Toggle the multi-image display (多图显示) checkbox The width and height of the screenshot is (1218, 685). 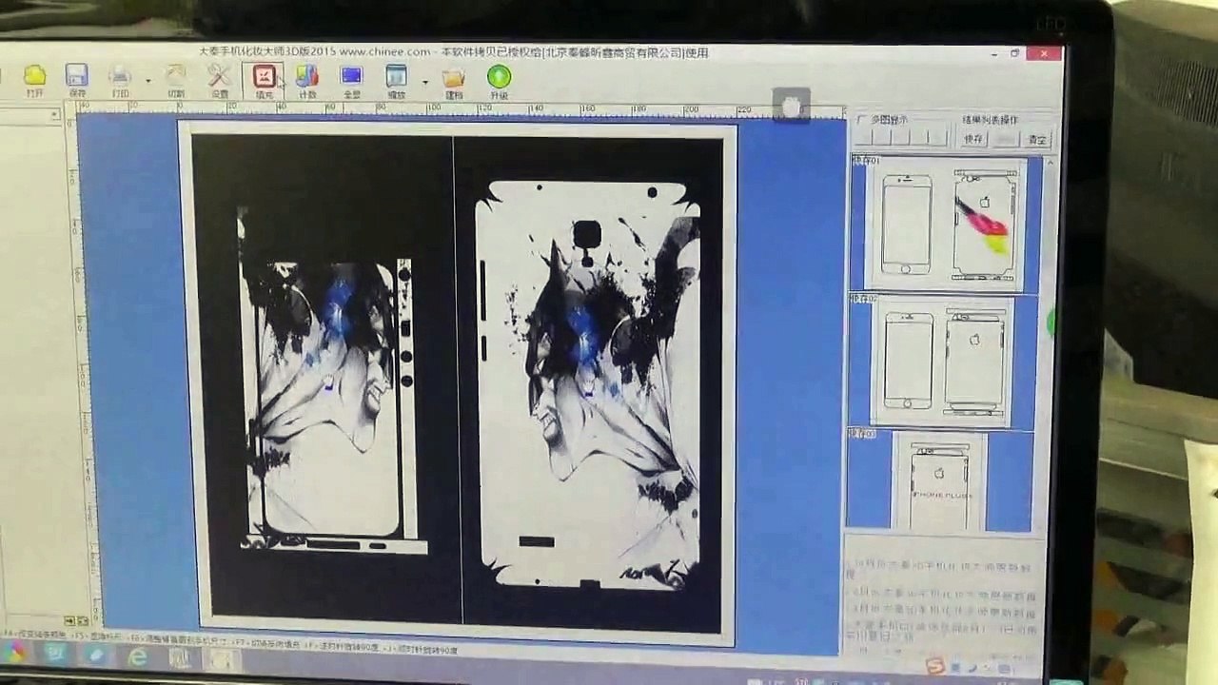pos(862,120)
